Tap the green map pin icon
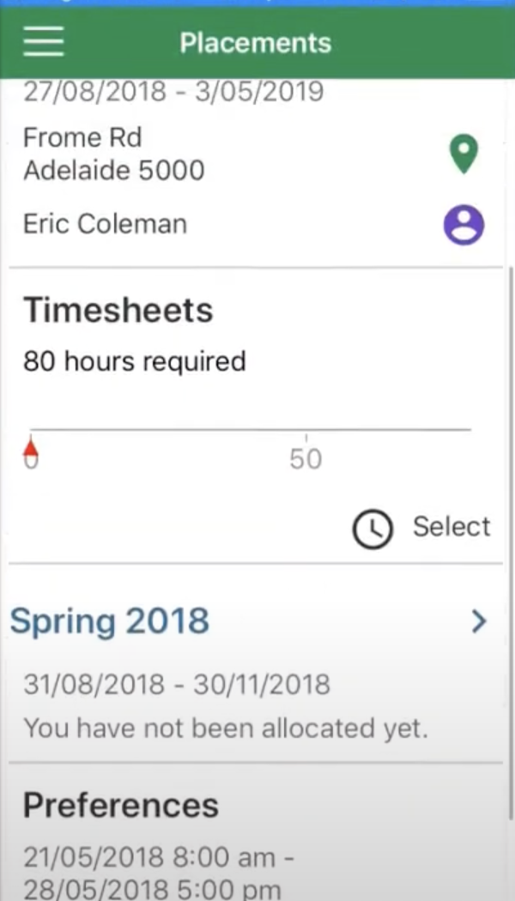The image size is (515, 901). [464, 155]
